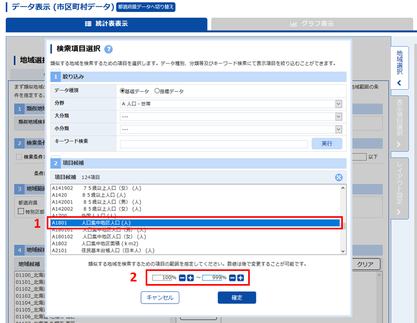Click the lower bound 100% input field
The image size is (417, 323).
(161, 278)
